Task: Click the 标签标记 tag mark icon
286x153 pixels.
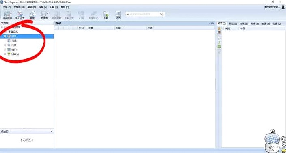Action: click(x=94, y=15)
